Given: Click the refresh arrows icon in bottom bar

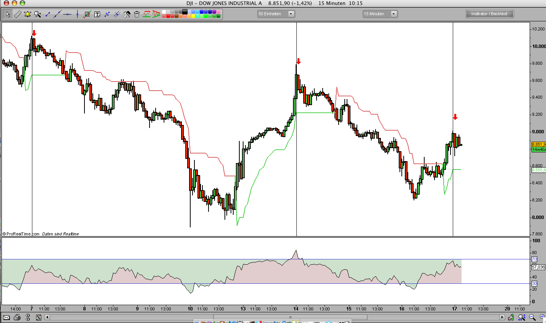Looking at the screenshot, I should click(38, 317).
